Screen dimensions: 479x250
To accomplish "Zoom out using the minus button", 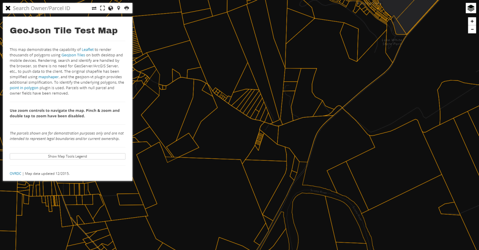I will tap(472, 29).
